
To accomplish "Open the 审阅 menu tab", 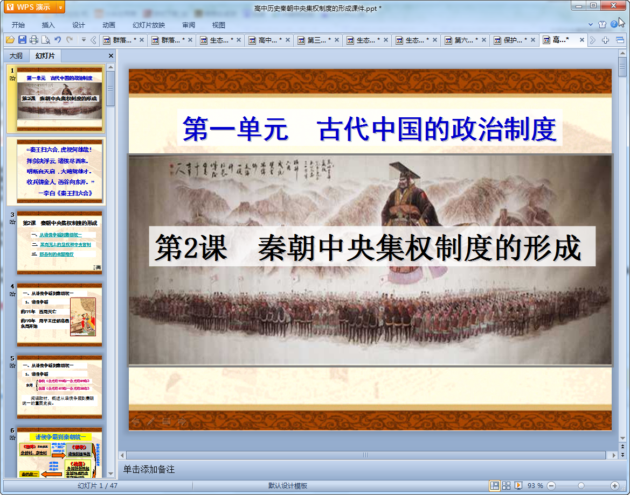I will pyautogui.click(x=189, y=25).
